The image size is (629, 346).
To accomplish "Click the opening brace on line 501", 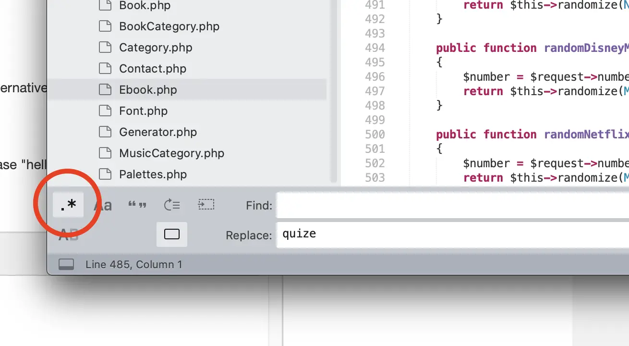I will point(439,149).
